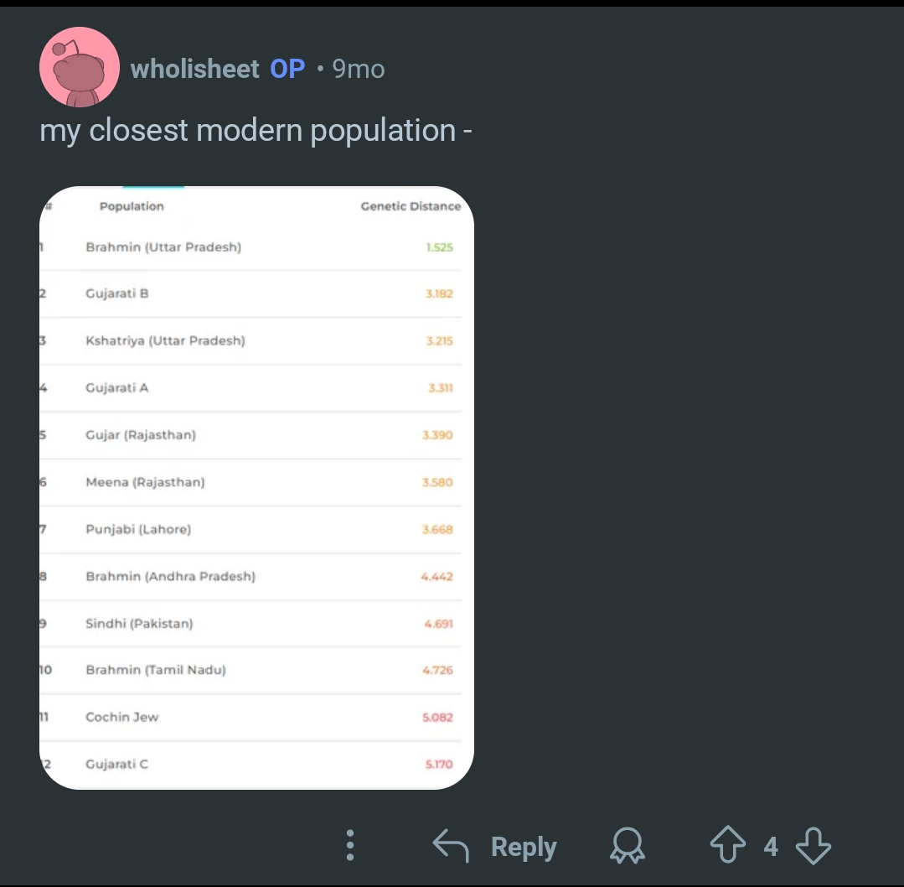This screenshot has width=904, height=887.
Task: Open wholisheet's pink avatar
Action: pos(80,67)
